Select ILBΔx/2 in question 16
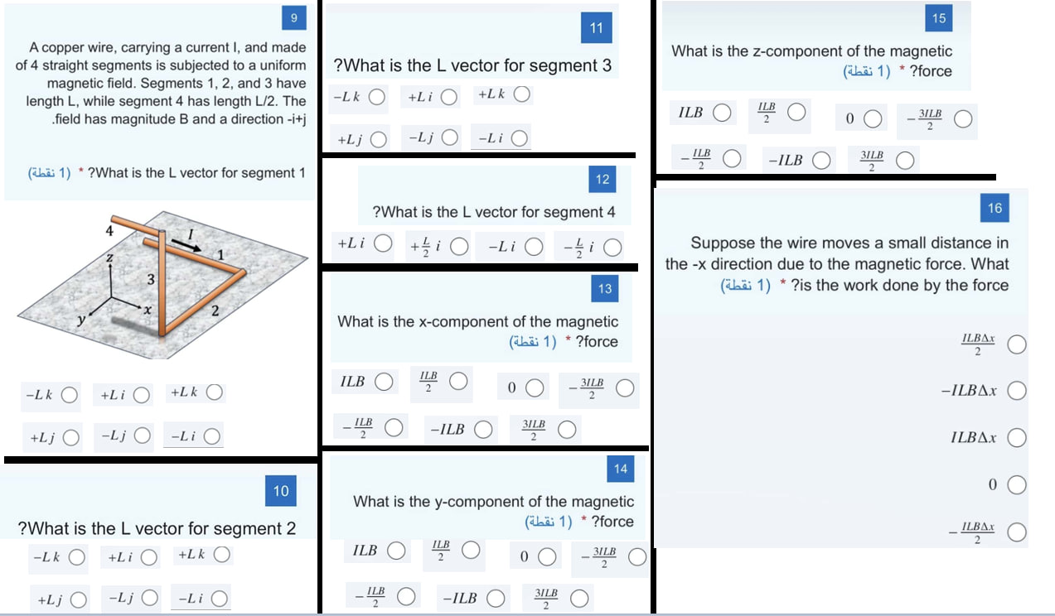 pyautogui.click(x=1016, y=344)
